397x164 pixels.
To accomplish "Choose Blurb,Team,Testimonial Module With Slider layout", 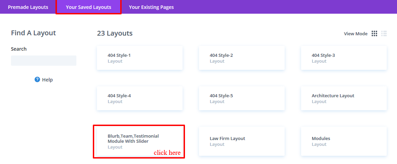I will tap(140, 141).
